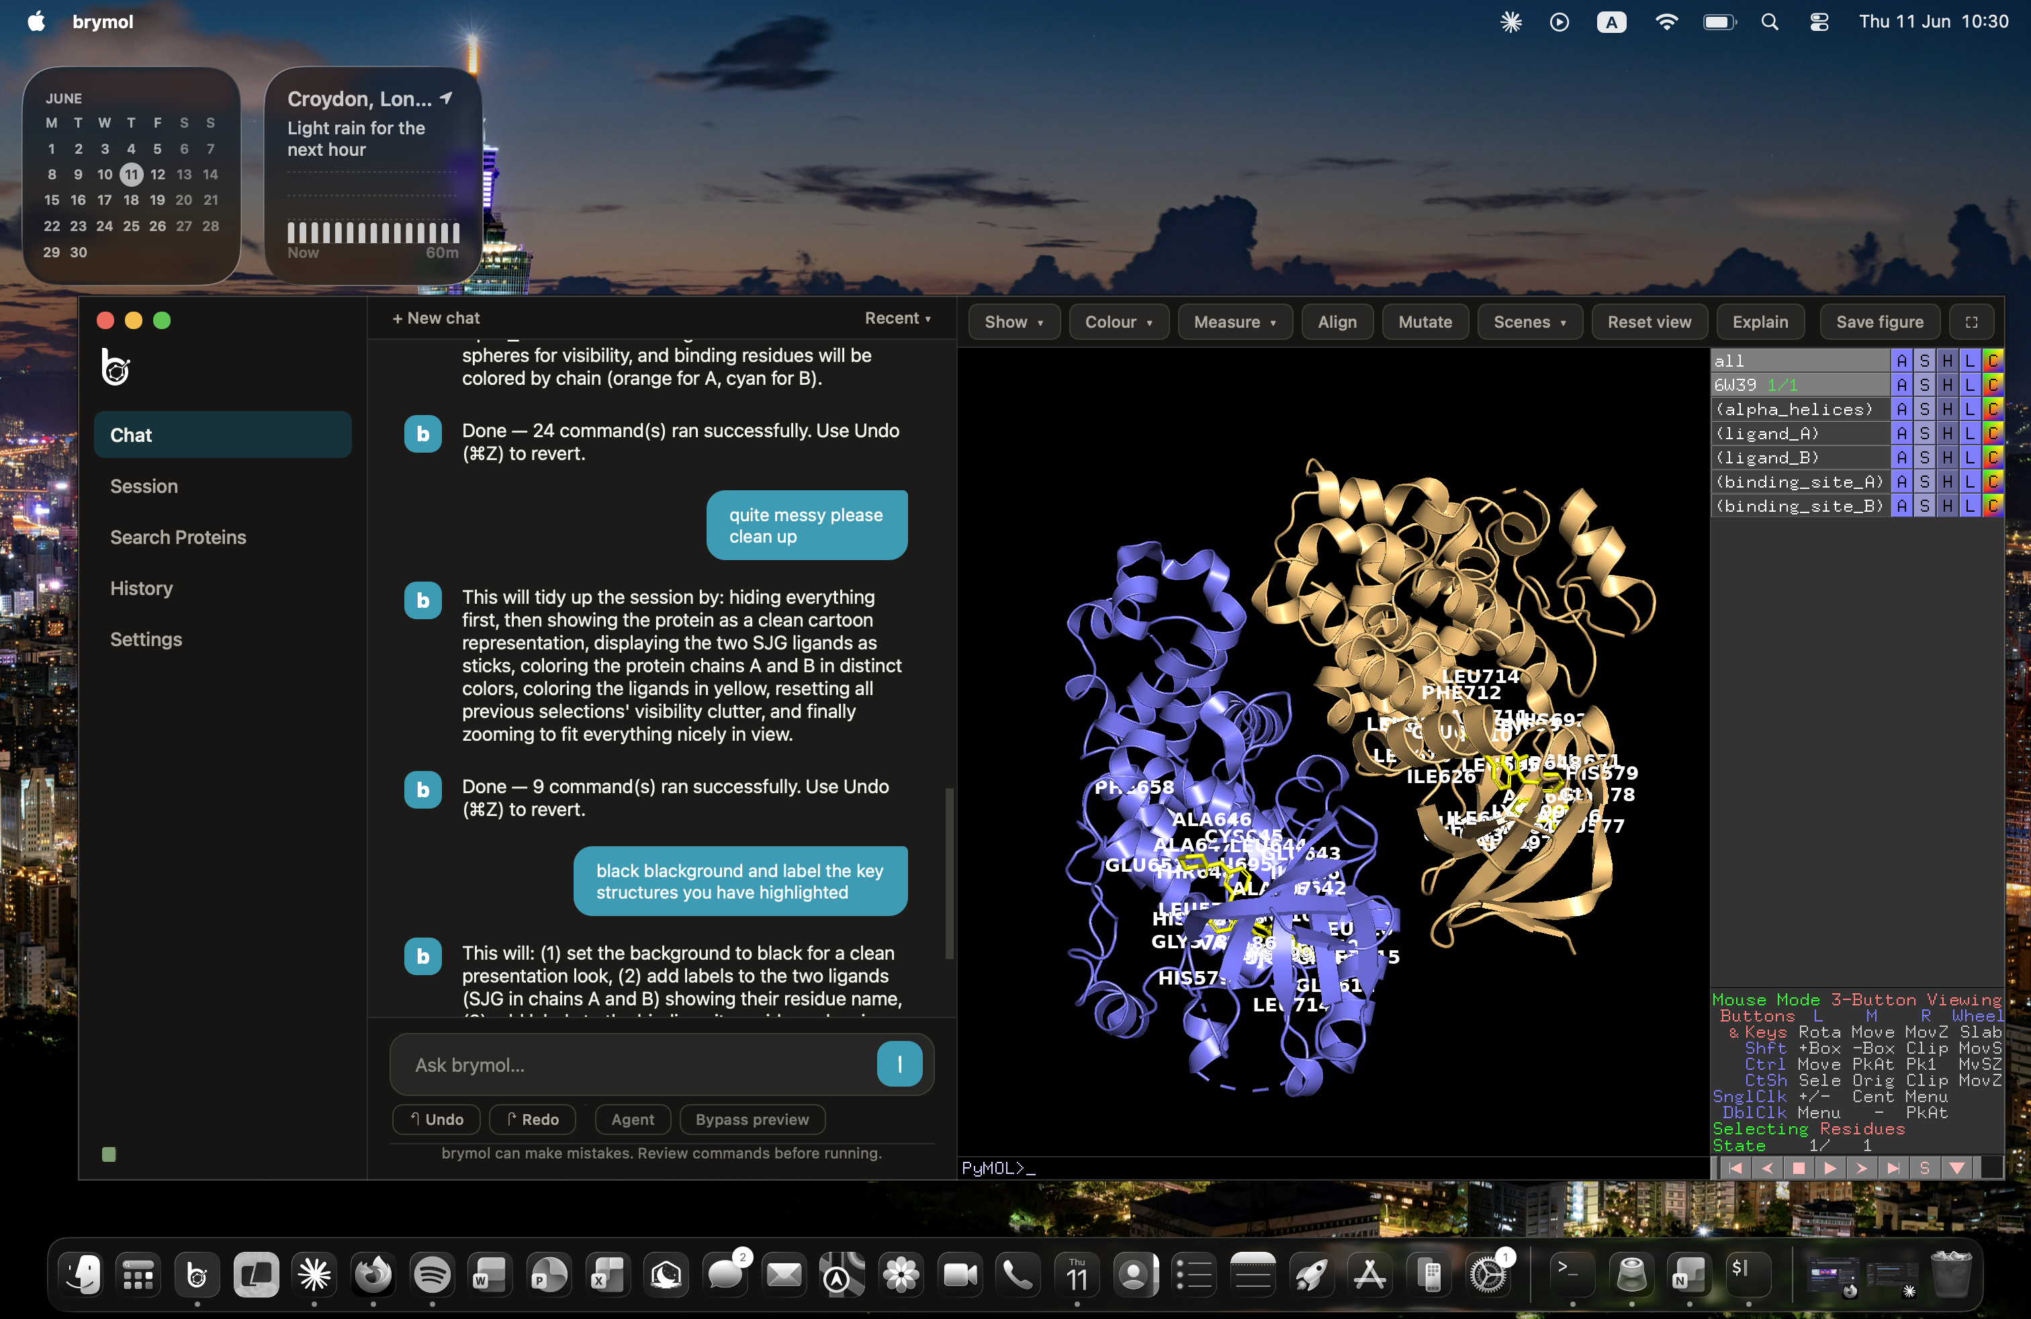
Task: Stop the PyMOL movie playback
Action: (x=1798, y=1168)
